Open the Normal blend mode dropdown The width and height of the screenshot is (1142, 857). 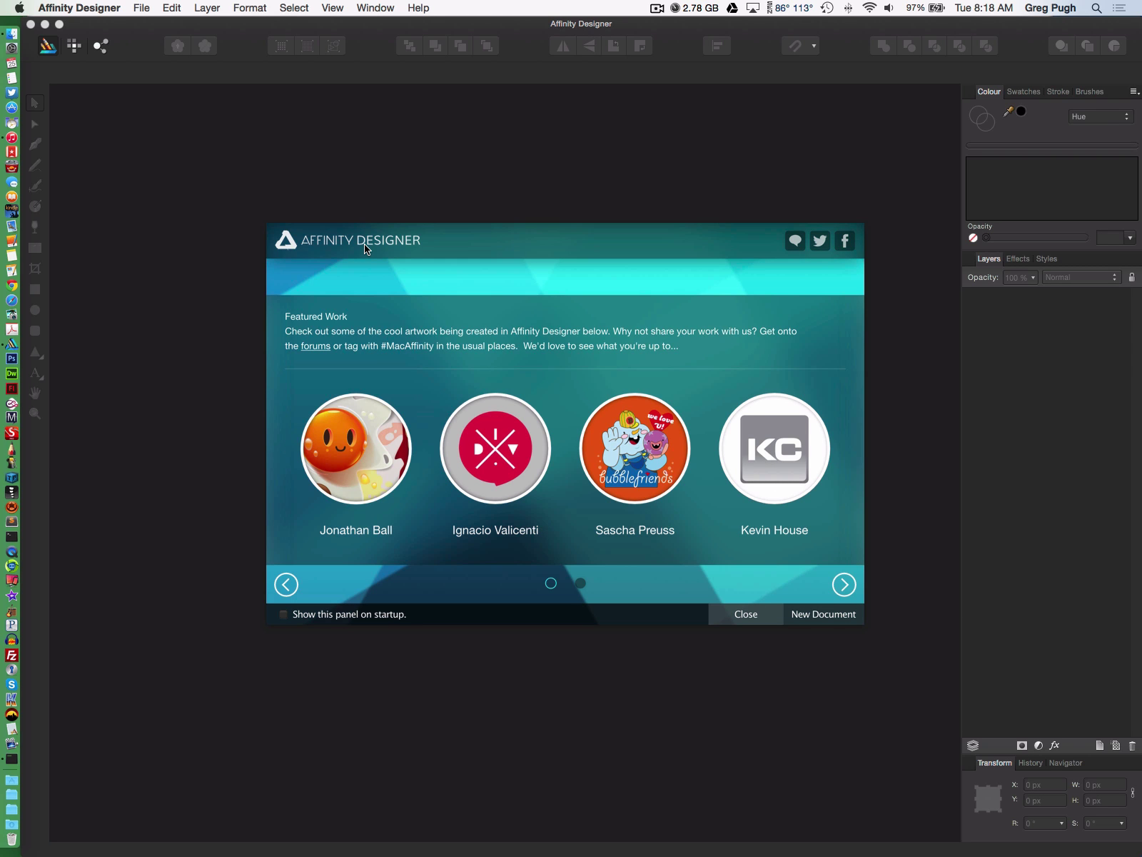click(1081, 277)
